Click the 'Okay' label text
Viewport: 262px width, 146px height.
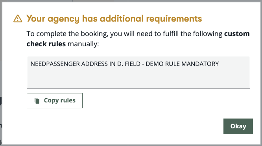(238, 126)
